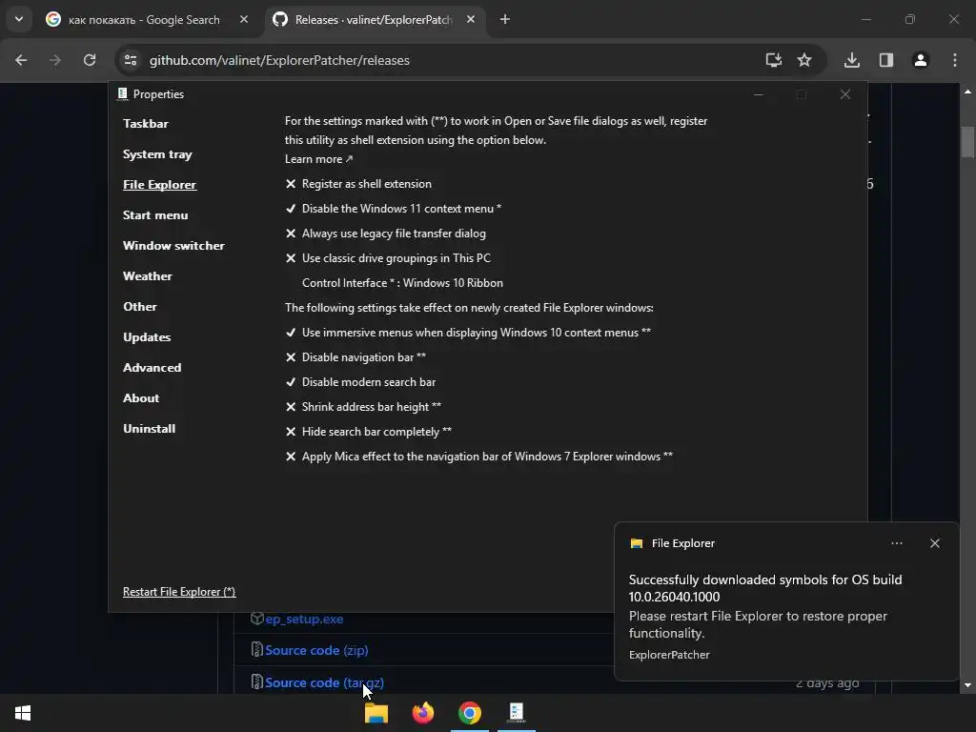This screenshot has width=976, height=732.
Task: Toggle Apply Mica effect to navigation bar
Action: (x=479, y=457)
